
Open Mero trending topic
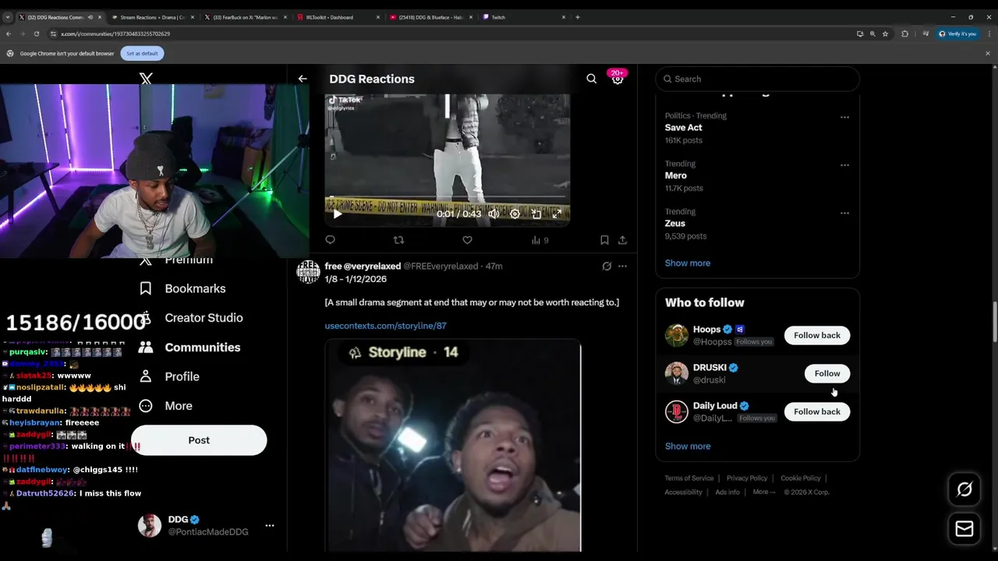tap(676, 175)
